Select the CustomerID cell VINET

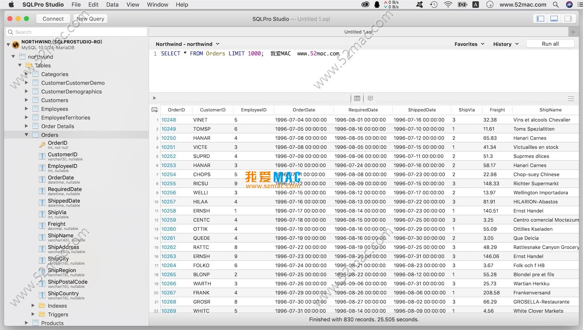coord(200,120)
